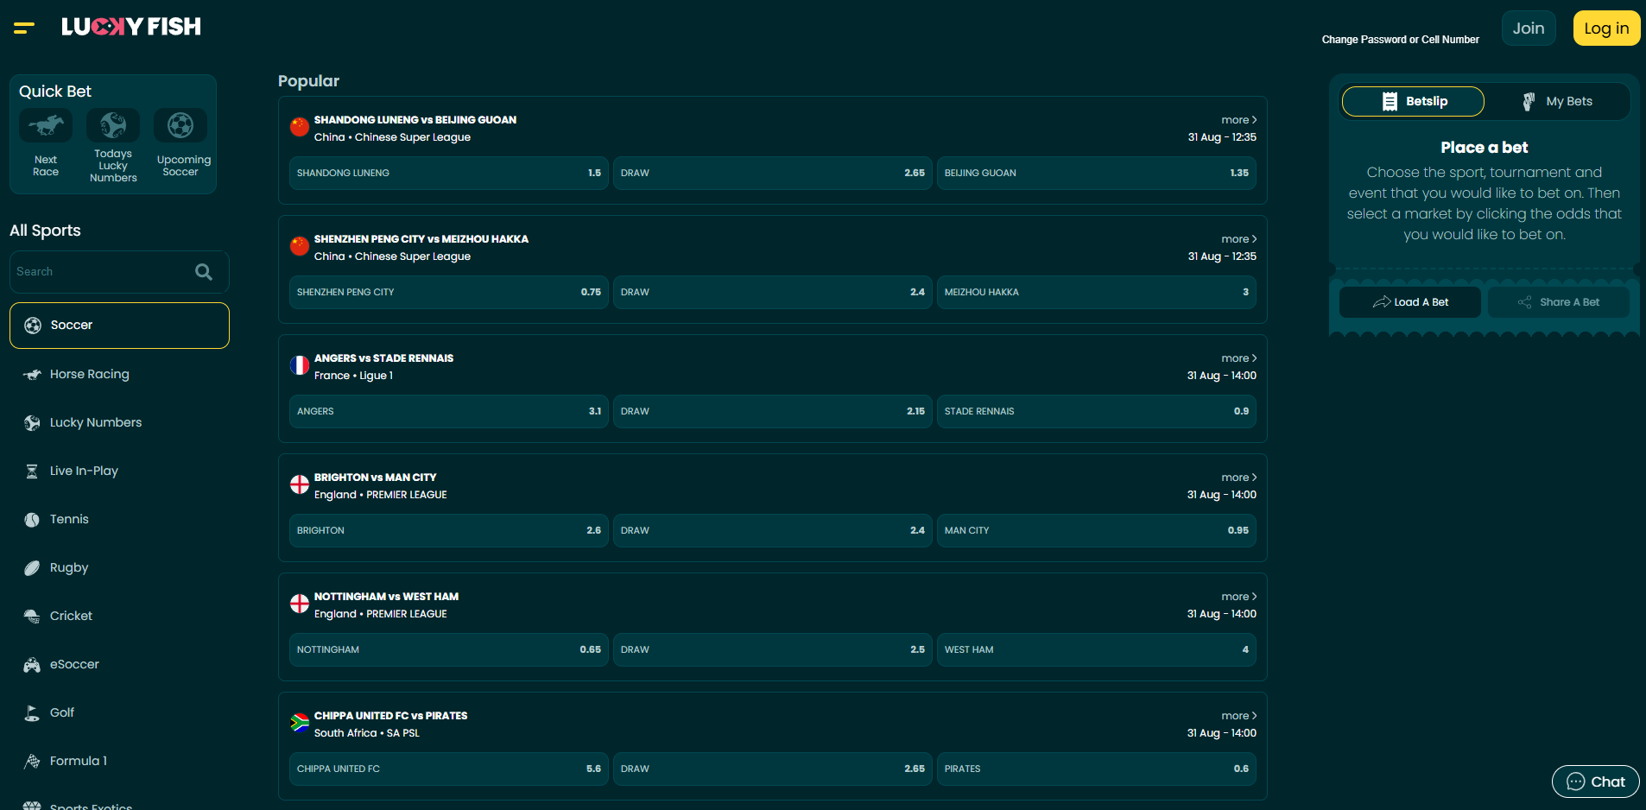Click the Rugby ball sidebar icon
Screen dimensions: 1646x810
(32, 568)
